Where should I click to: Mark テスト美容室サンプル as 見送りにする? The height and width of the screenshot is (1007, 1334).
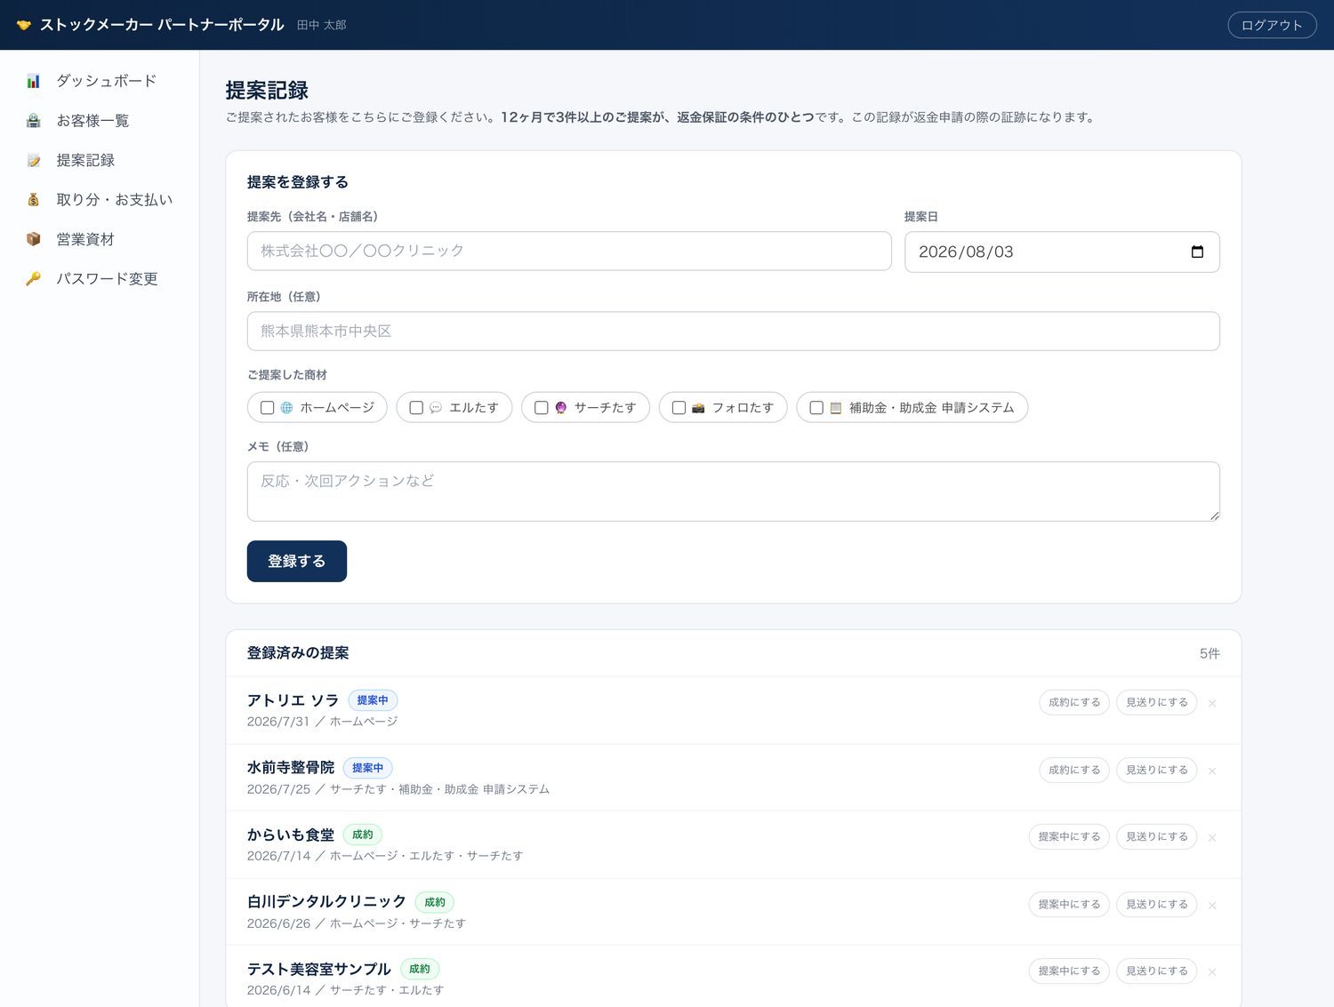(x=1156, y=971)
